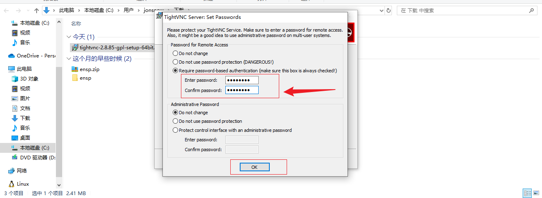Select remote access 'Do not change' radio
Viewport: 542px width, 198px height.
point(175,53)
